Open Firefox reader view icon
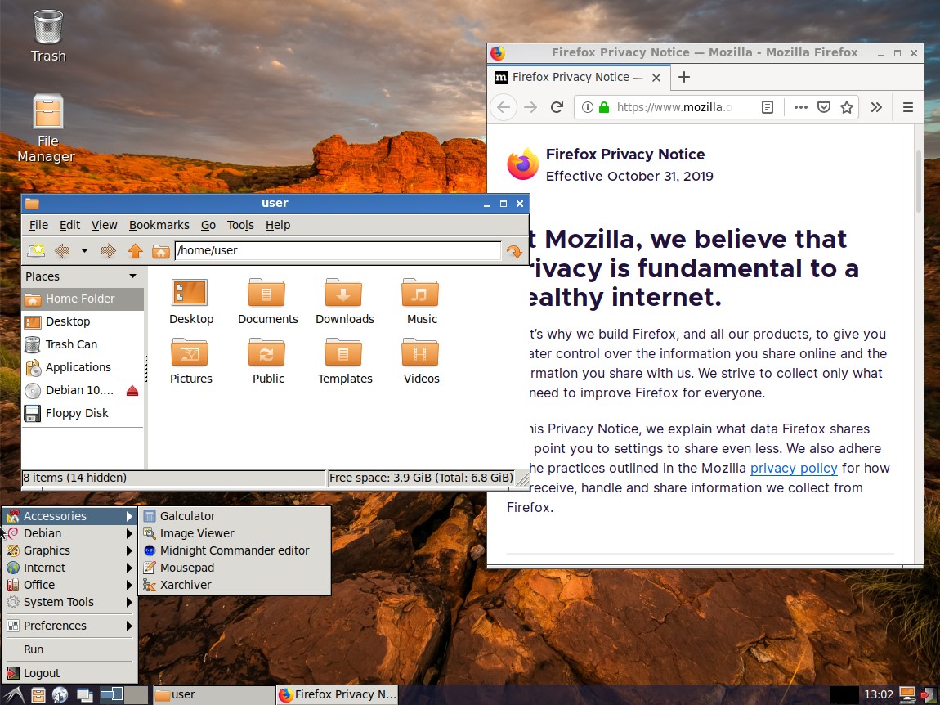Image resolution: width=940 pixels, height=705 pixels. click(x=767, y=107)
